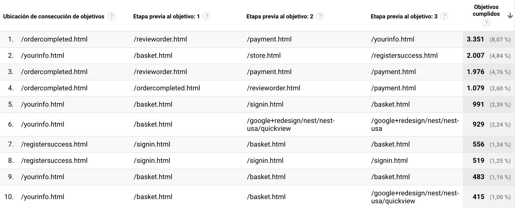Screen dimensions: 515x208
Task: Sort by Objetivos cumplidos column header
Action: click(486, 11)
